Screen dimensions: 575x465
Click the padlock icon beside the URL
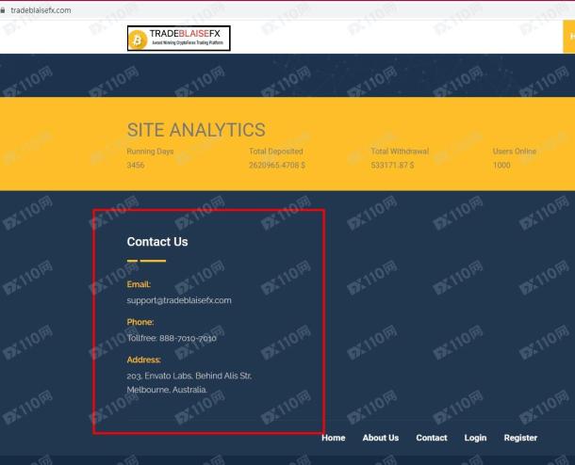4,9
